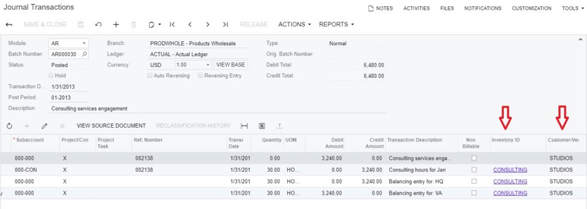Toggle Non Billable for Consulting services row
This screenshot has height=209, width=587.
474,158
